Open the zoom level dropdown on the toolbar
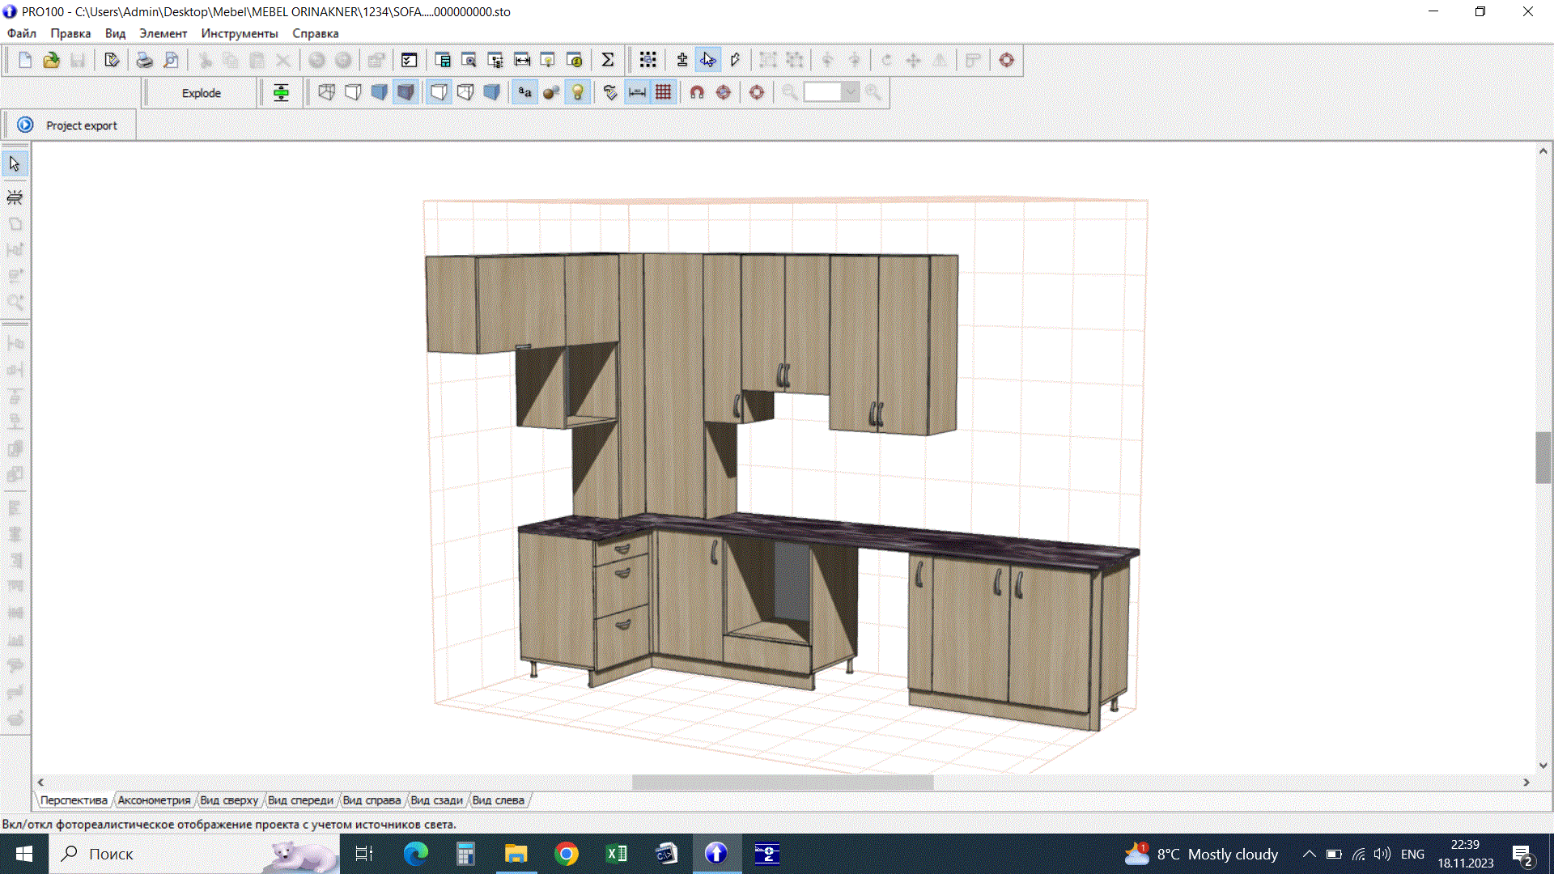 pyautogui.click(x=853, y=92)
